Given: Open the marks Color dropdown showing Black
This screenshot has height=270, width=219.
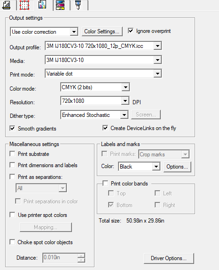Looking at the screenshot, I should (139, 167).
